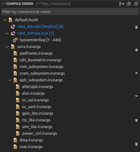Click the smc_lite.irunargs file icon
Image resolution: width=140 pixels, height=152 pixels.
(x=18, y=127)
